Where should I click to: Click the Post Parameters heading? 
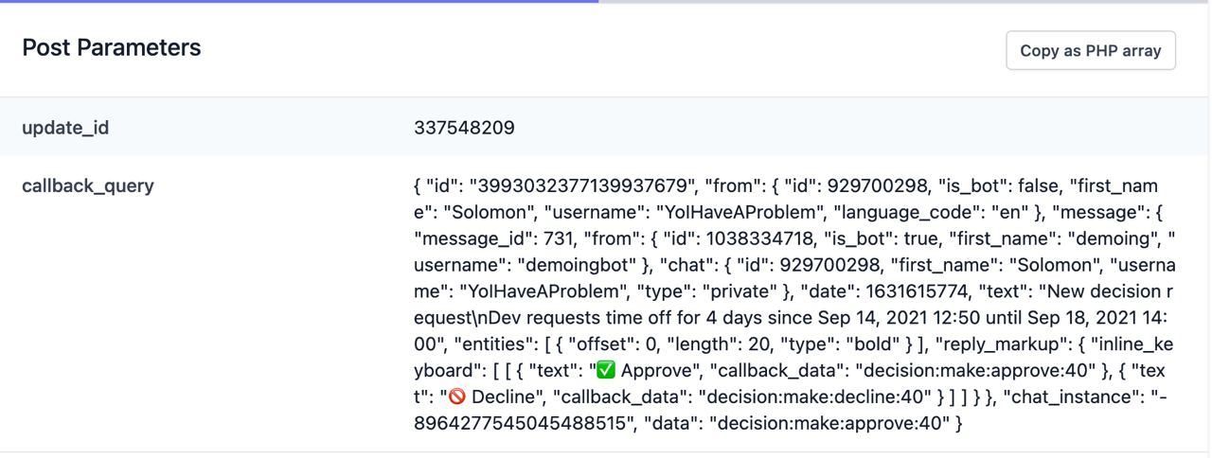112,48
